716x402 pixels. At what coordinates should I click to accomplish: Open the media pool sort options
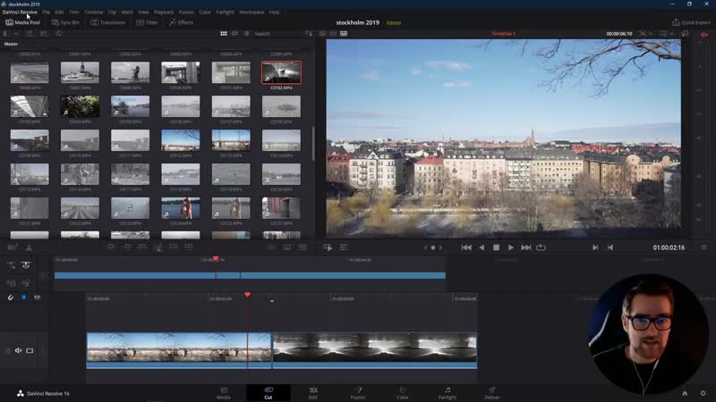309,33
